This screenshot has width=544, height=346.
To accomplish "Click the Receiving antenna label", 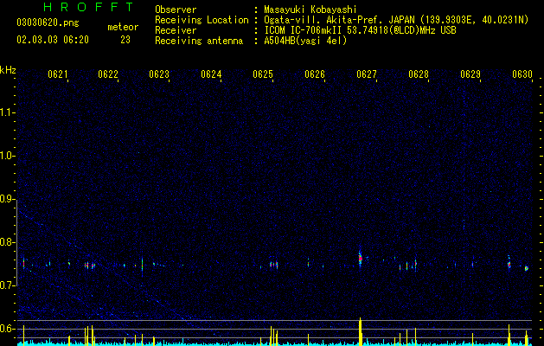I will (x=199, y=41).
